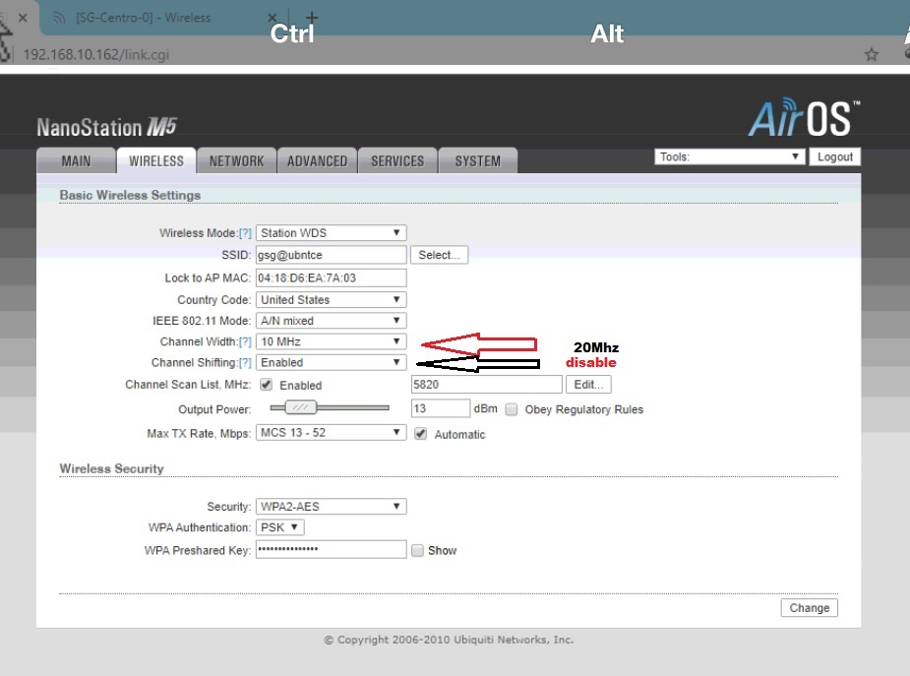Open Wireless Mode help link
The image size is (910, 676).
click(x=246, y=233)
